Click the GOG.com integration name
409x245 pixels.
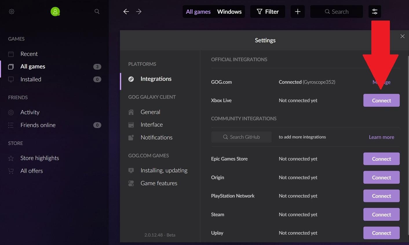(x=221, y=82)
